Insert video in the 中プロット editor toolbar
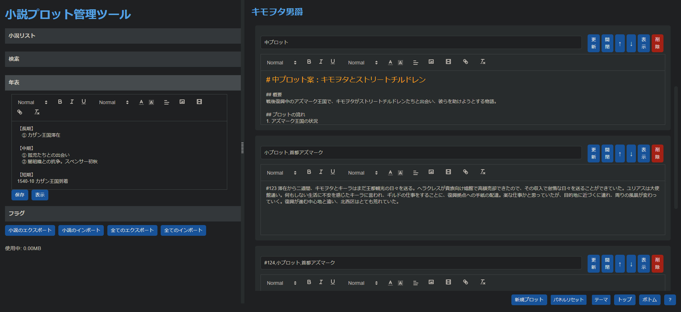The width and height of the screenshot is (681, 312). (x=448, y=62)
